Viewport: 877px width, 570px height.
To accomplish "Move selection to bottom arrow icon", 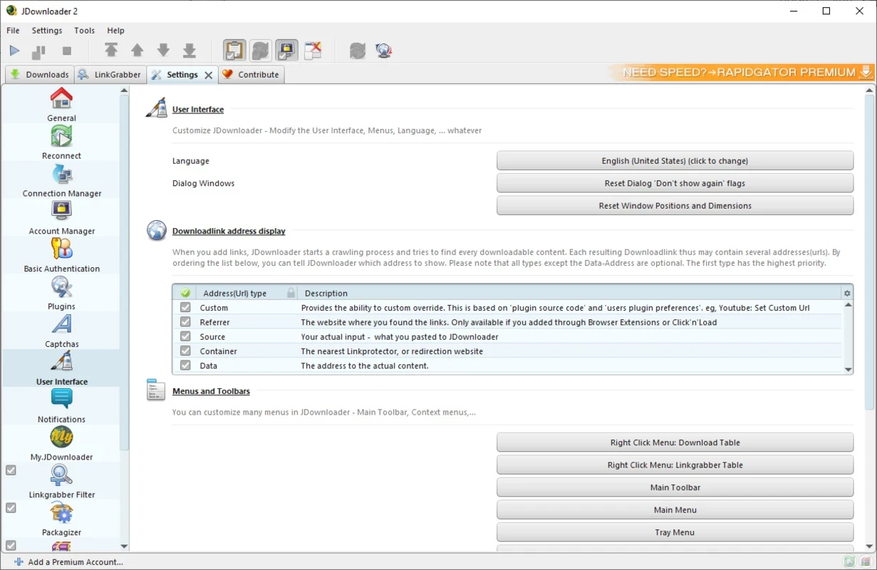I will pos(189,50).
